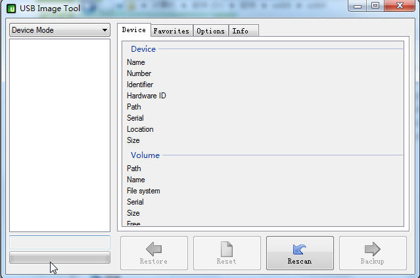Click the Restore button

pyautogui.click(x=154, y=253)
